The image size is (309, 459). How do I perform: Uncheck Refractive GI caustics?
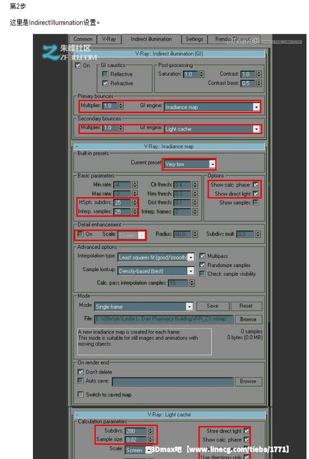coord(106,83)
